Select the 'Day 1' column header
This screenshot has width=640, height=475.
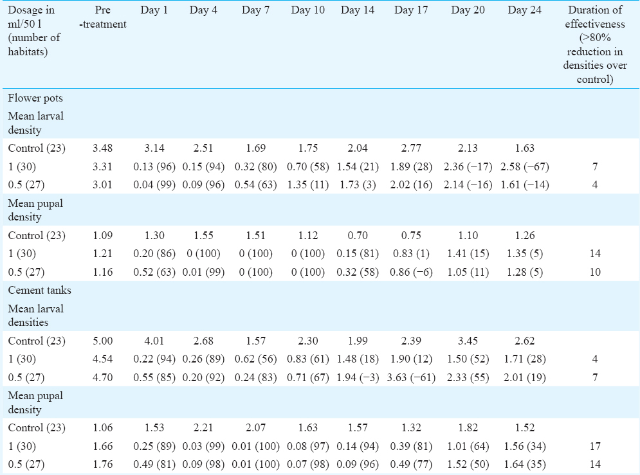pyautogui.click(x=154, y=10)
